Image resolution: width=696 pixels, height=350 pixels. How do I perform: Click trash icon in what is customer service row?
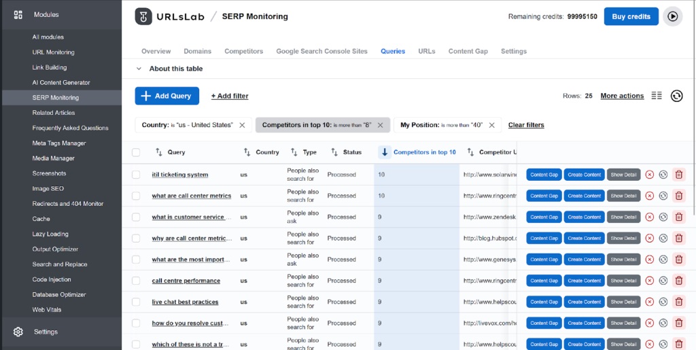point(679,217)
